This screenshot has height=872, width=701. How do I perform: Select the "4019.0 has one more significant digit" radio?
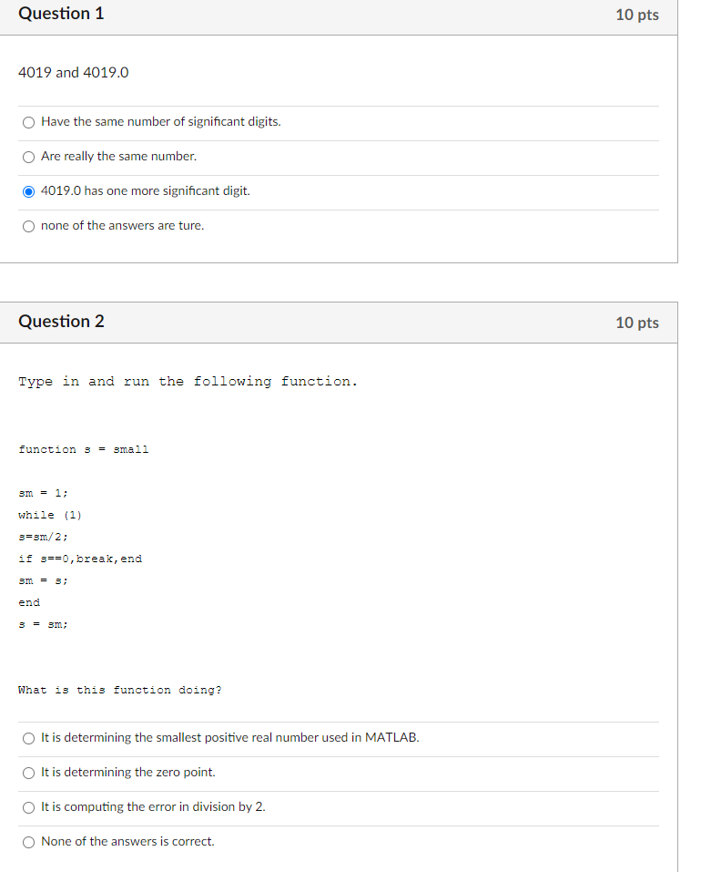pos(28,191)
